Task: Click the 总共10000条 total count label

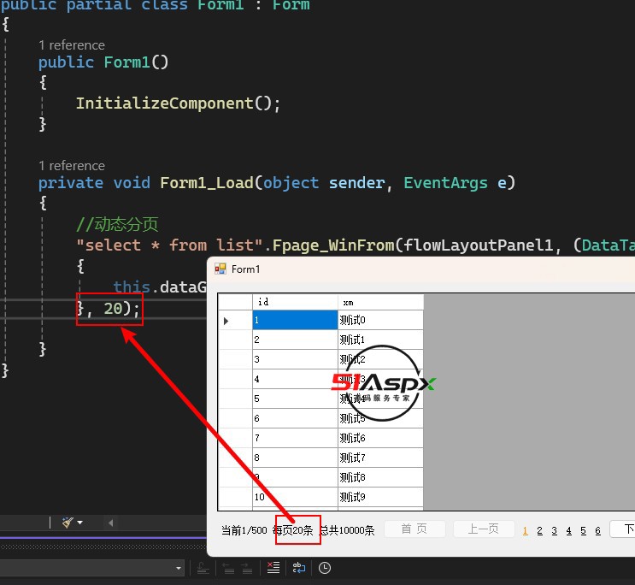Action: pyautogui.click(x=347, y=530)
